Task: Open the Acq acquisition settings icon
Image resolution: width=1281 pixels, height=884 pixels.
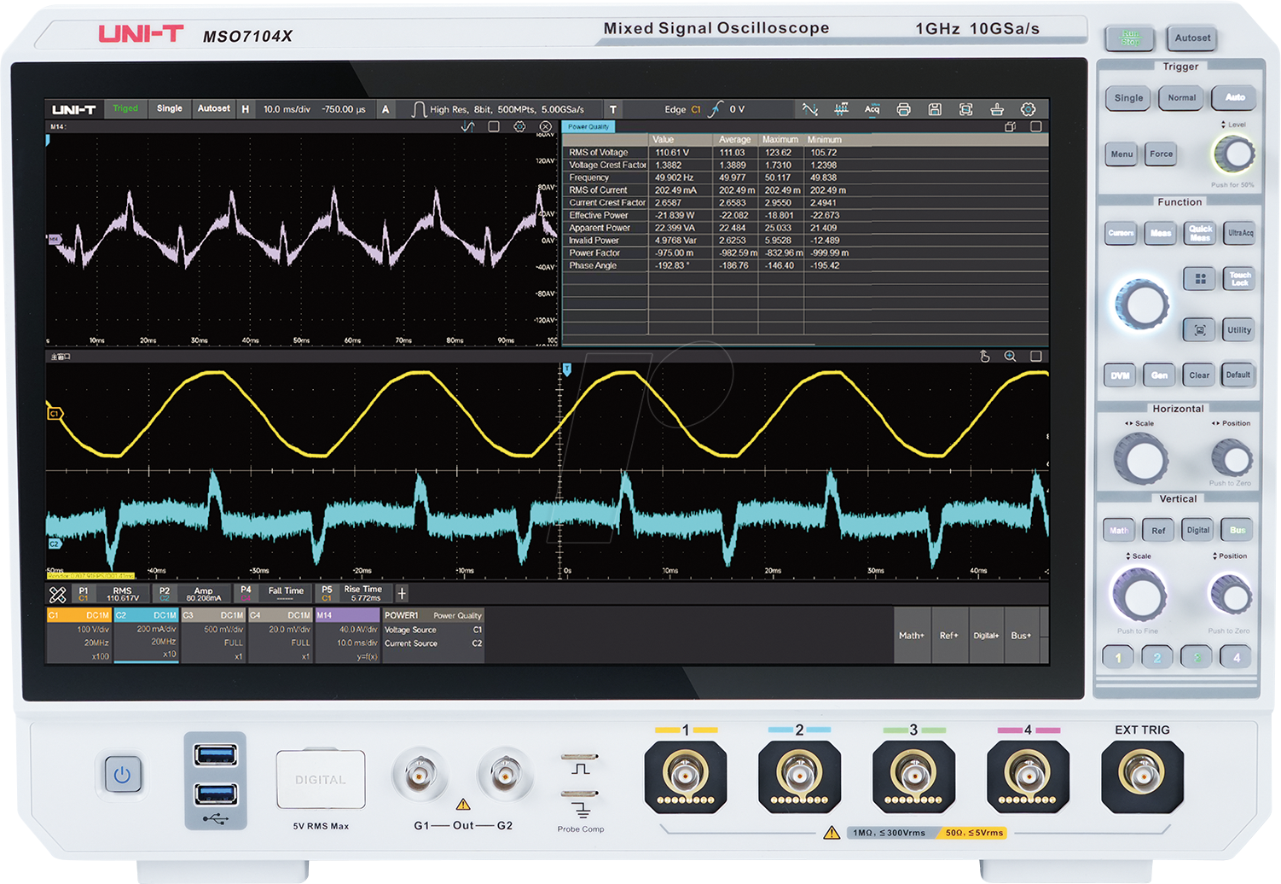Action: [x=872, y=109]
